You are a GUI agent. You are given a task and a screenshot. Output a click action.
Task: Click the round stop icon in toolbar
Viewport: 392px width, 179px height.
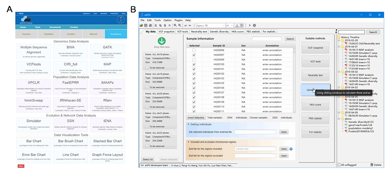coord(254,25)
